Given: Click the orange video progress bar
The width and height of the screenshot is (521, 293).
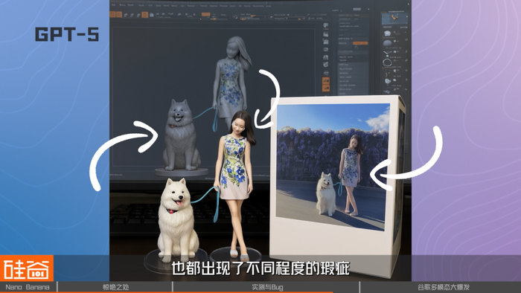Looking at the screenshot, I should [x=166, y=292].
